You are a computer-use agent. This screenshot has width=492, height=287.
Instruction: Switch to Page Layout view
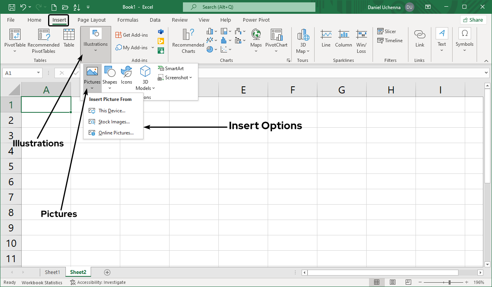coord(393,282)
